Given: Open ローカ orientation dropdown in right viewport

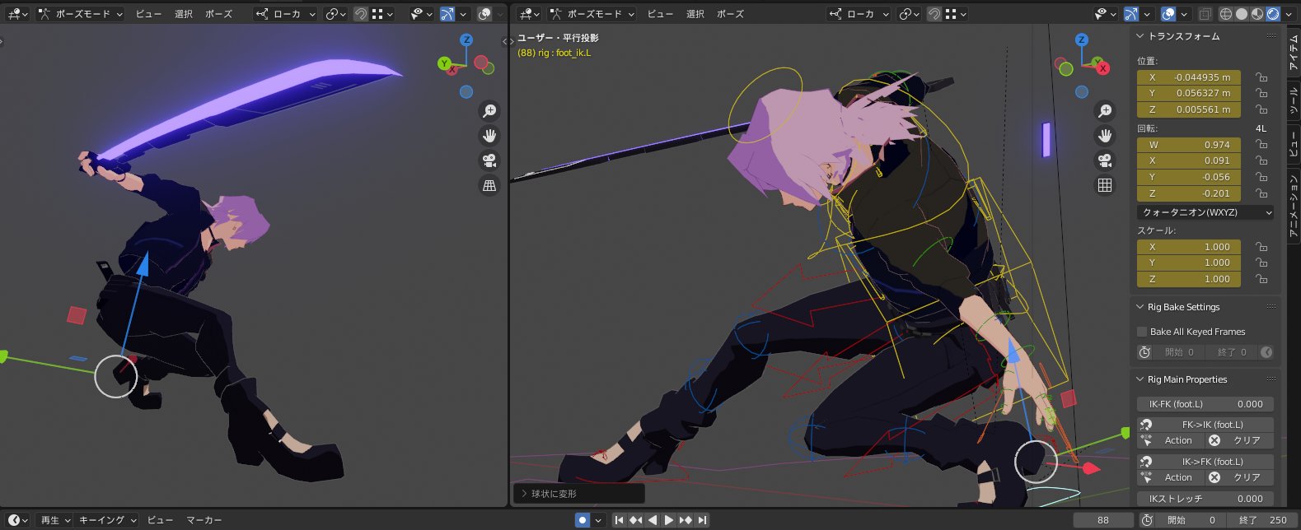Looking at the screenshot, I should pos(859,14).
